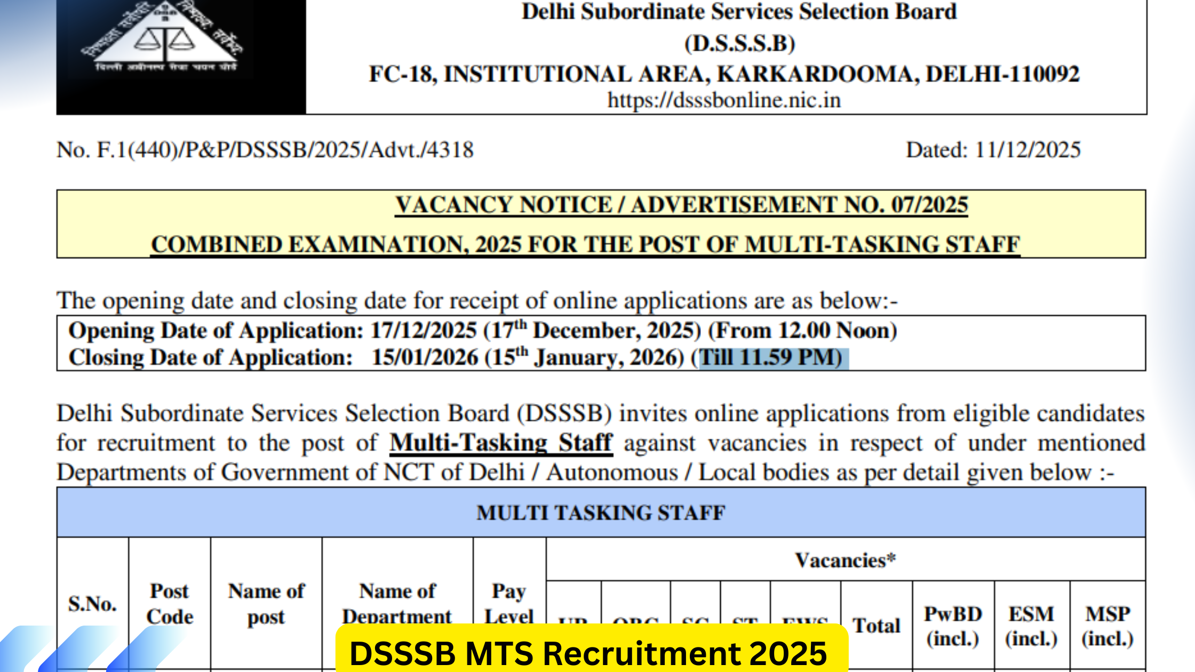This screenshot has width=1195, height=672.
Task: Expand the Name of Department column
Action: pyautogui.click(x=397, y=603)
